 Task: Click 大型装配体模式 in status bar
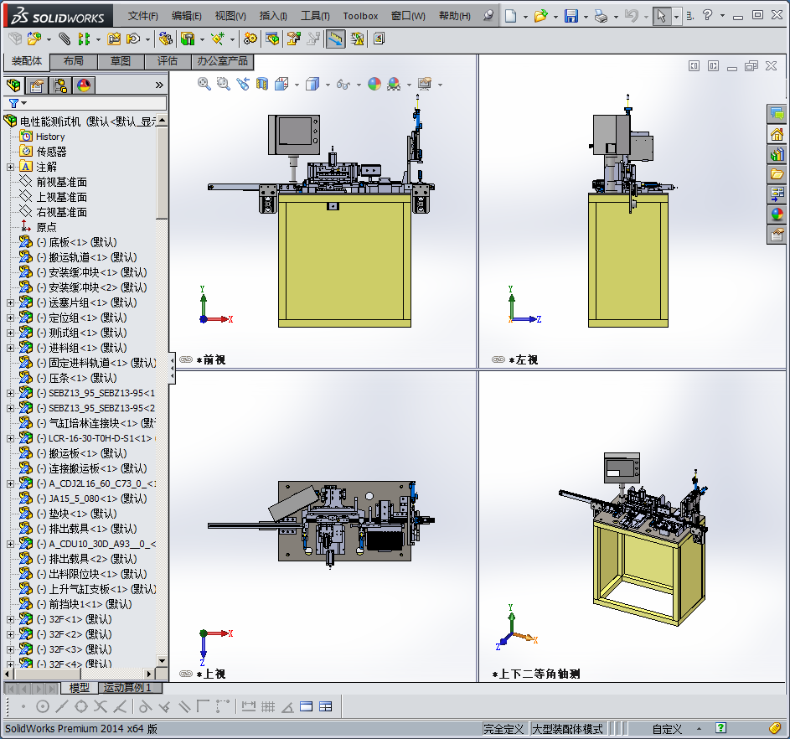(x=568, y=729)
